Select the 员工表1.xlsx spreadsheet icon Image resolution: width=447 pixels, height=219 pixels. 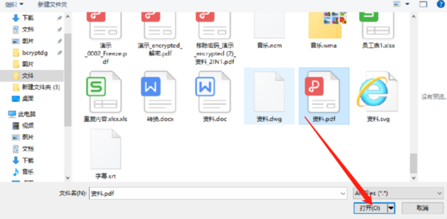click(x=378, y=26)
